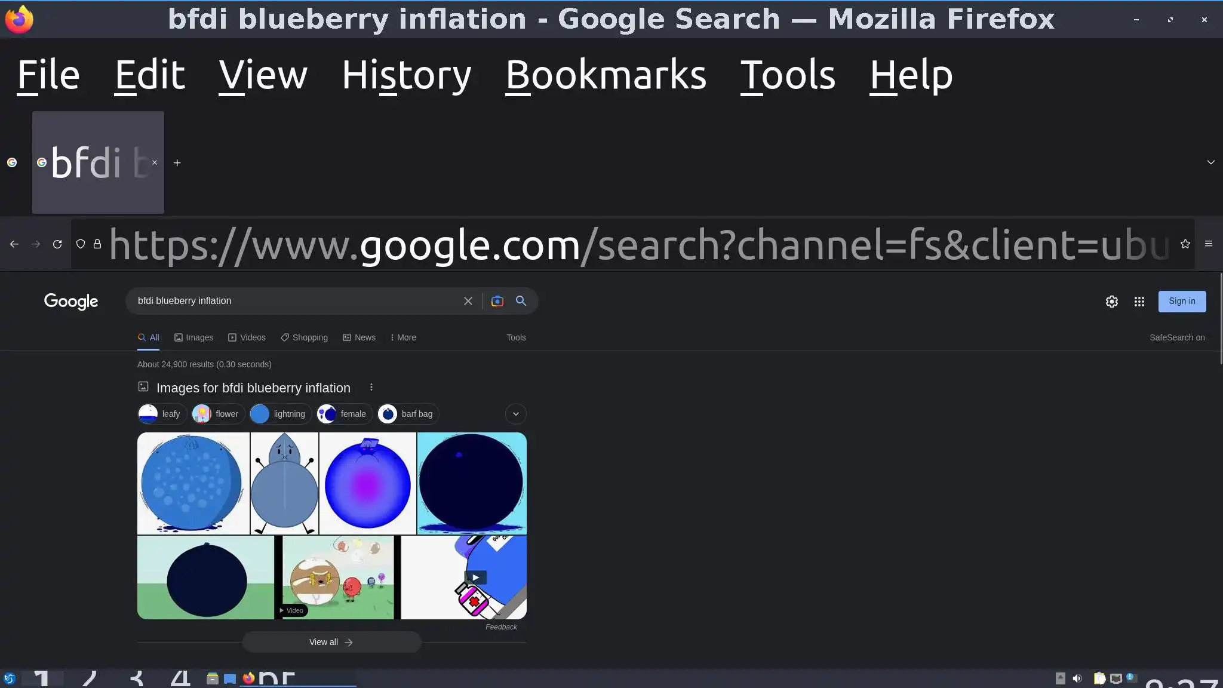
Task: Switch to the Images search tab
Action: pos(193,337)
